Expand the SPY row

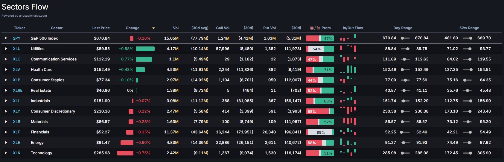6,38
